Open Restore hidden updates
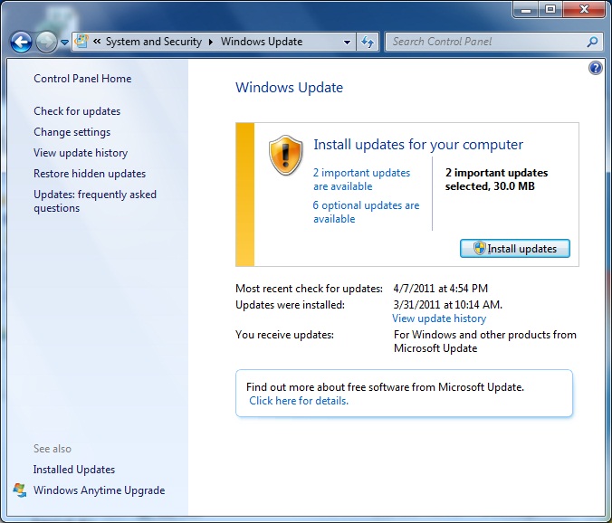Image resolution: width=612 pixels, height=523 pixels. pyautogui.click(x=90, y=174)
